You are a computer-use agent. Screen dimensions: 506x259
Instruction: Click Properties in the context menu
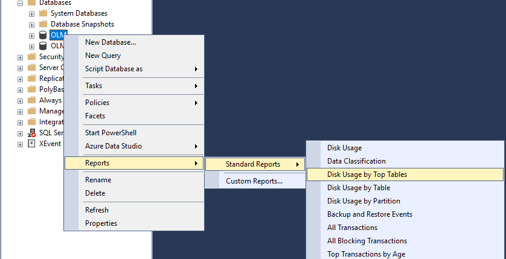[101, 223]
